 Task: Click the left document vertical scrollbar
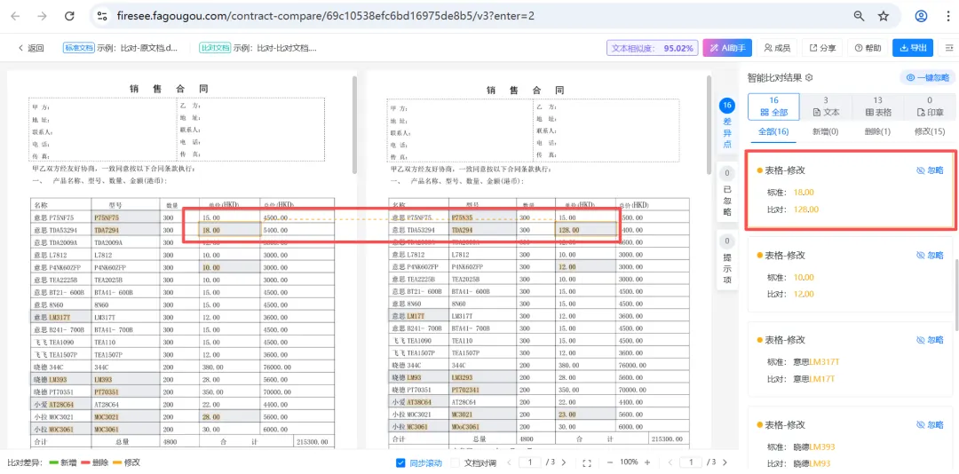[x=354, y=125]
